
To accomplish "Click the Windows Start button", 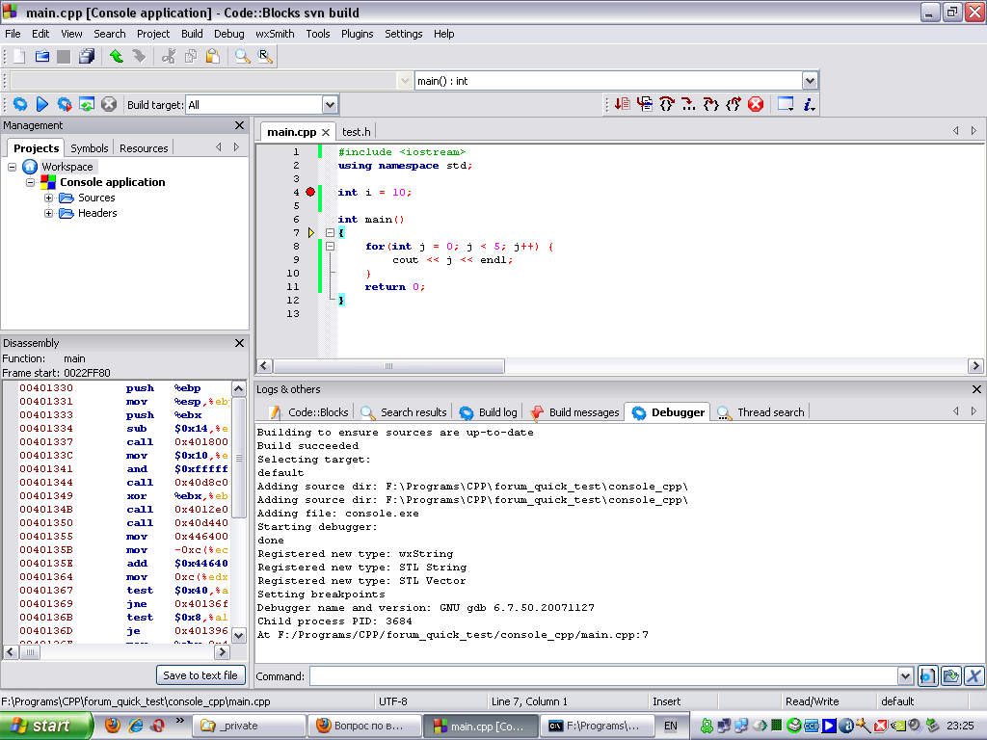I will point(45,726).
